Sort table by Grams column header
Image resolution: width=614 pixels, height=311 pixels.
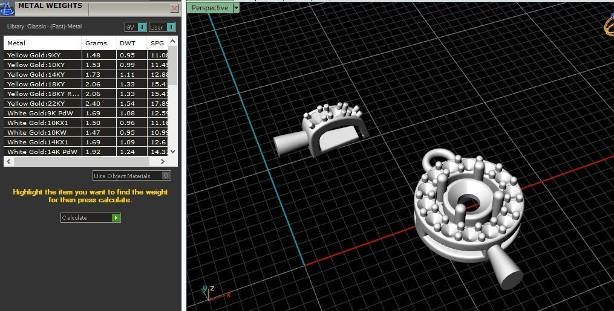pyautogui.click(x=99, y=43)
